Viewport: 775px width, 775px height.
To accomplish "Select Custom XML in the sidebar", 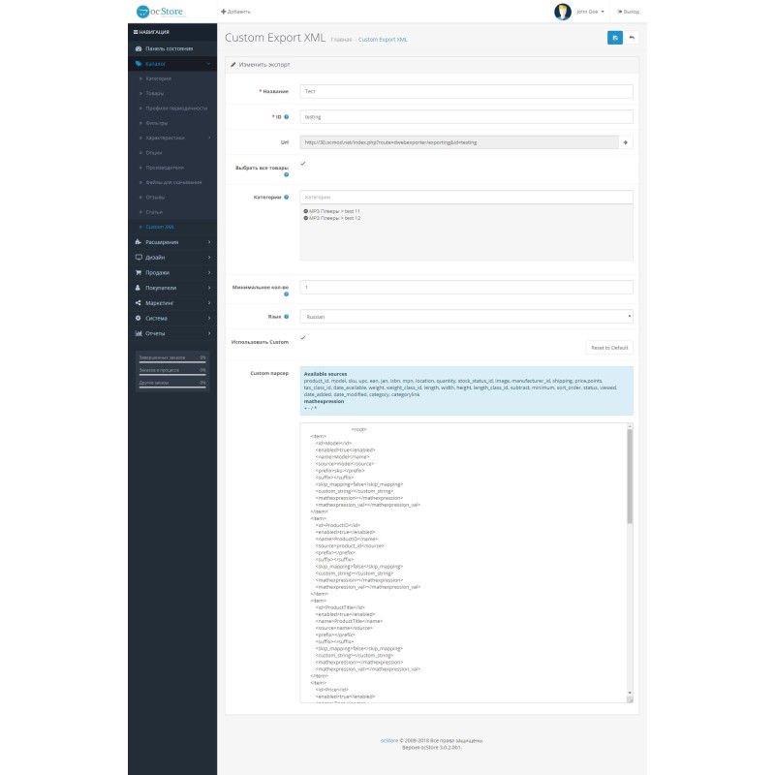I will (x=160, y=227).
